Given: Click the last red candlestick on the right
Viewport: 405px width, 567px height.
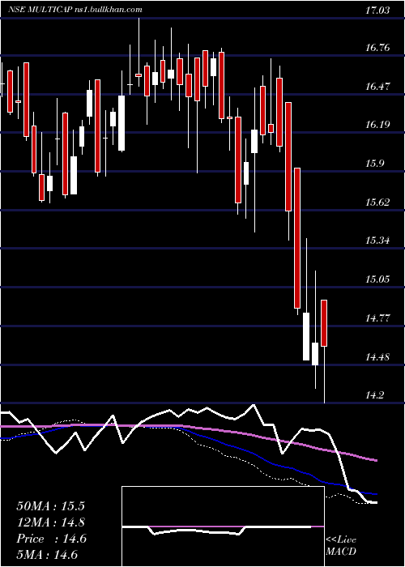Looking at the screenshot, I should [x=324, y=323].
